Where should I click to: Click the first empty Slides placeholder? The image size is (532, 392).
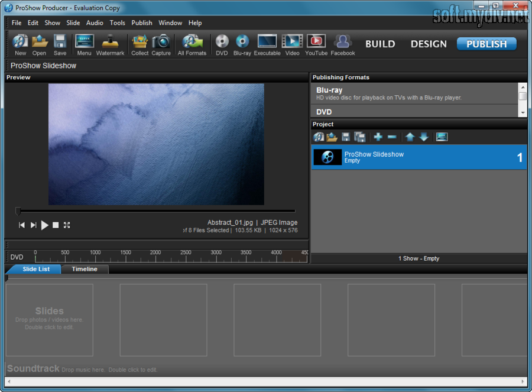(50, 320)
